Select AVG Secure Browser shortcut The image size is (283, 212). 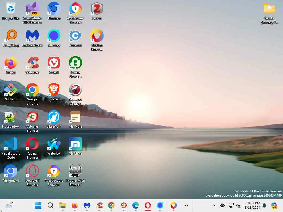coord(75,13)
